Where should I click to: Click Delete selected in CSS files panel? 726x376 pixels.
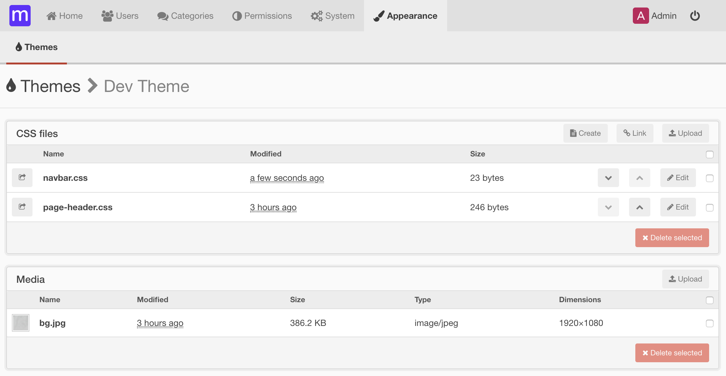point(672,238)
